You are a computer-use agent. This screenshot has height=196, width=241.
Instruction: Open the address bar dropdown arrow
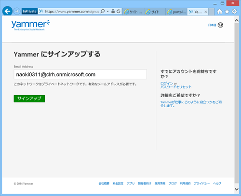[x=108, y=11]
